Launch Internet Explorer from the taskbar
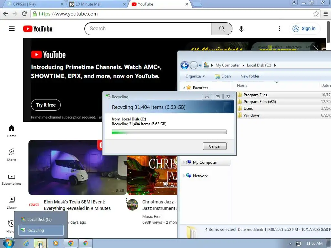This screenshot has width=331, height=248. 26,243
